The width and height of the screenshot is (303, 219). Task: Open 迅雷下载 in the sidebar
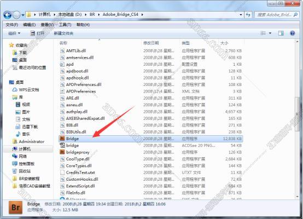pyautogui.click(x=27, y=126)
